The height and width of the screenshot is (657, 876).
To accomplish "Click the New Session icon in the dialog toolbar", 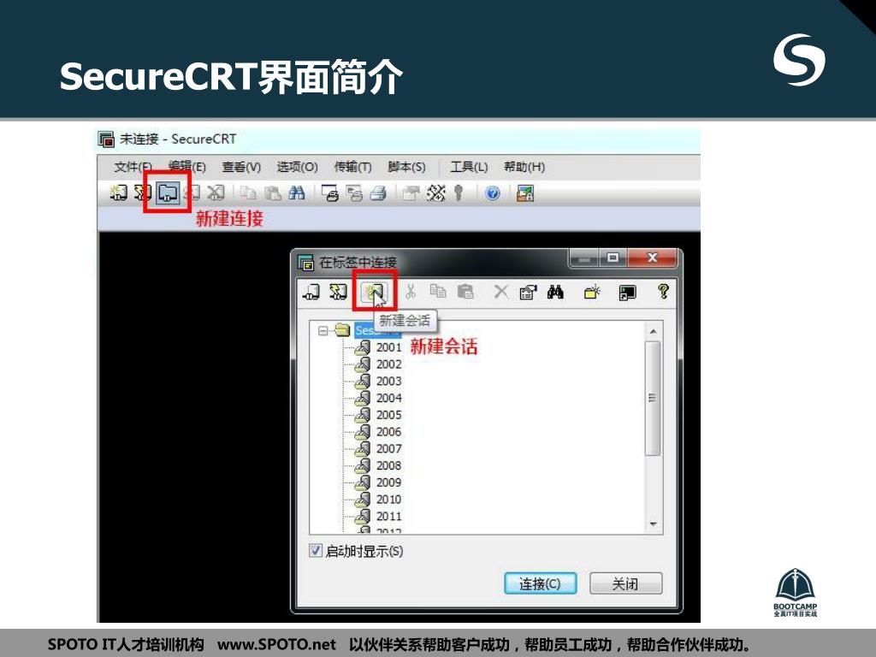I will 374,292.
